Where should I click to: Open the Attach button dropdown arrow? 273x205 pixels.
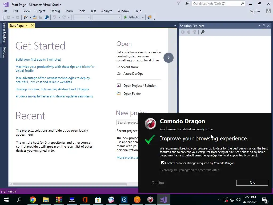coord(143,17)
